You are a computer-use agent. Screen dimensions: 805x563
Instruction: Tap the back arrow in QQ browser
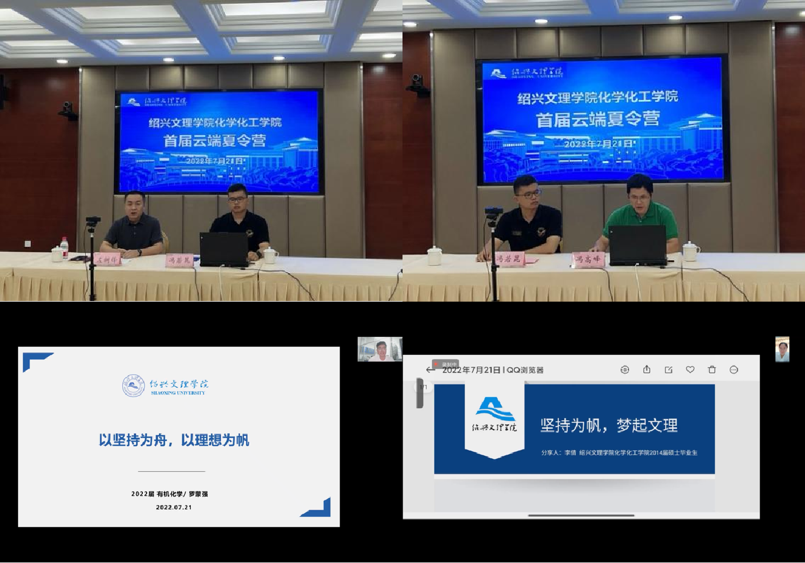(x=430, y=370)
